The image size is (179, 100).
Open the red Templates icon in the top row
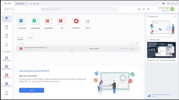[x=76, y=21]
